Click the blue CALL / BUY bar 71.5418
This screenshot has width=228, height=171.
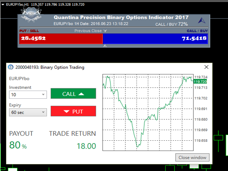point(155,38)
